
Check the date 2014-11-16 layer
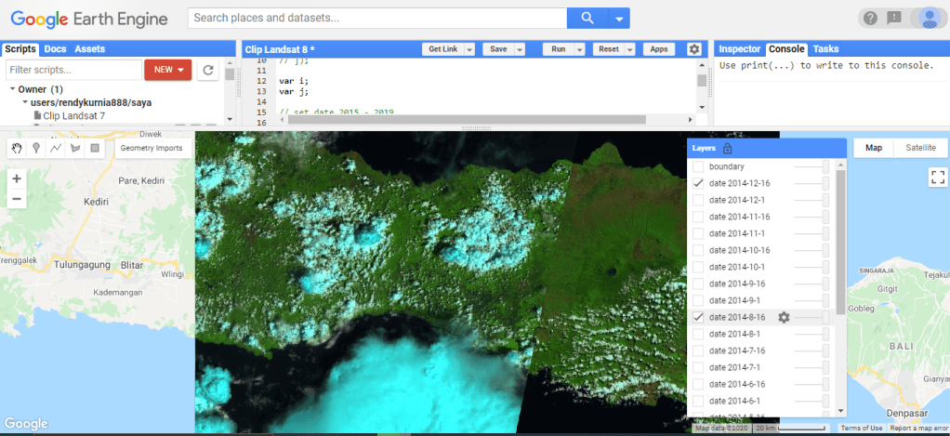tap(698, 217)
